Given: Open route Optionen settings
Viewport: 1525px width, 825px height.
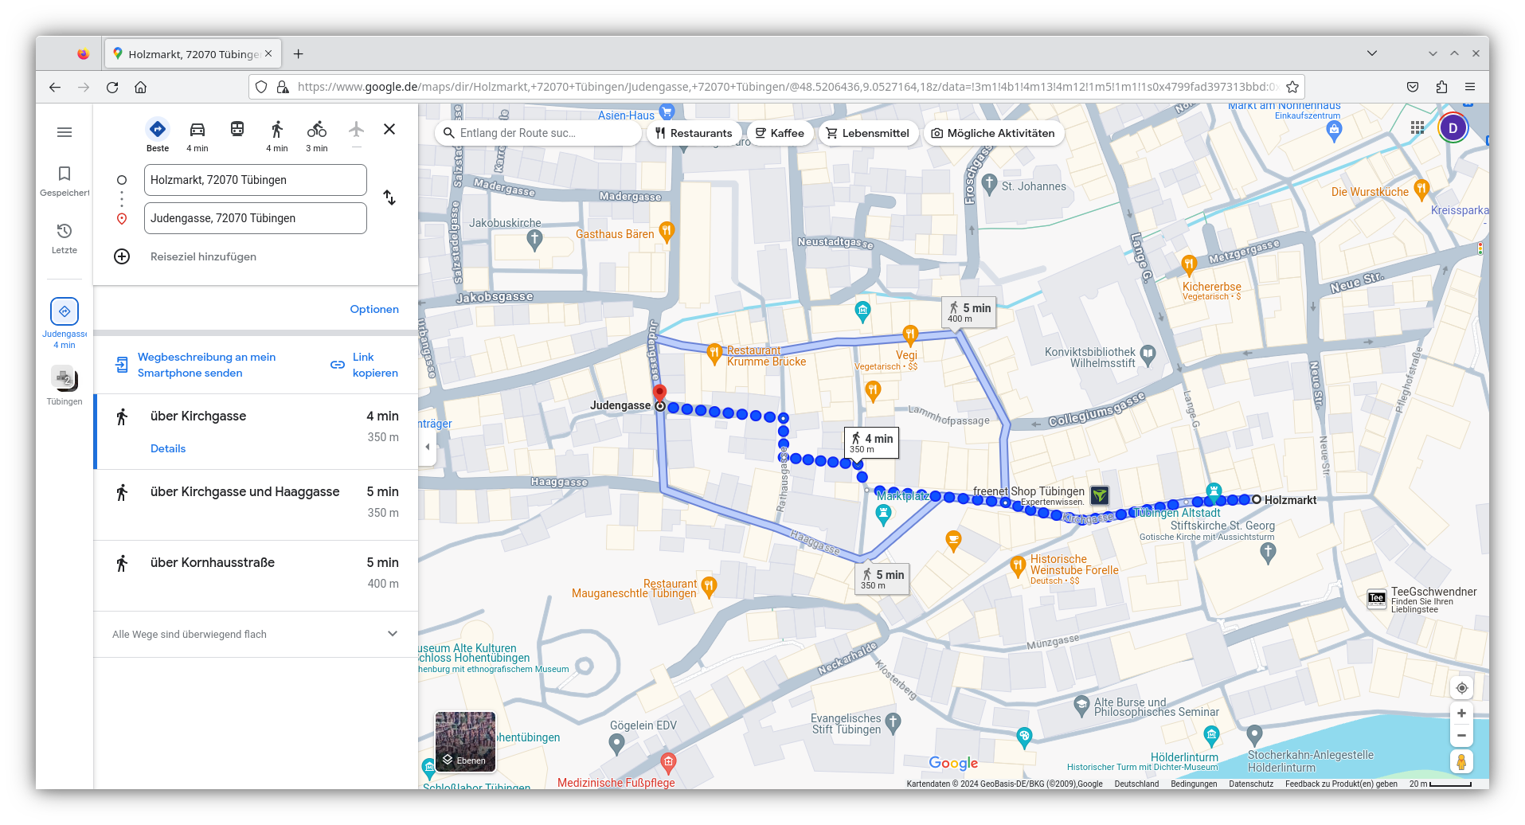Looking at the screenshot, I should [374, 309].
